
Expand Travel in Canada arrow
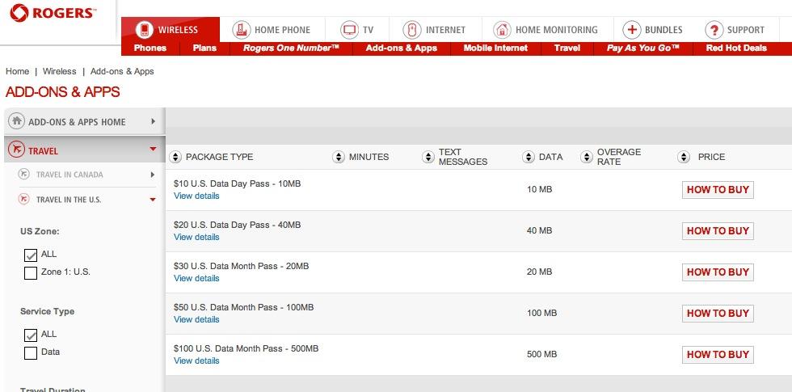[x=153, y=175]
